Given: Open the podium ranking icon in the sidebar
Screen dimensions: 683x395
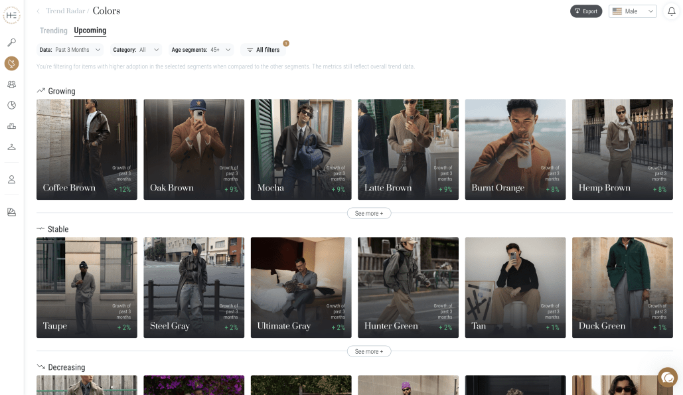Looking at the screenshot, I should (x=12, y=126).
